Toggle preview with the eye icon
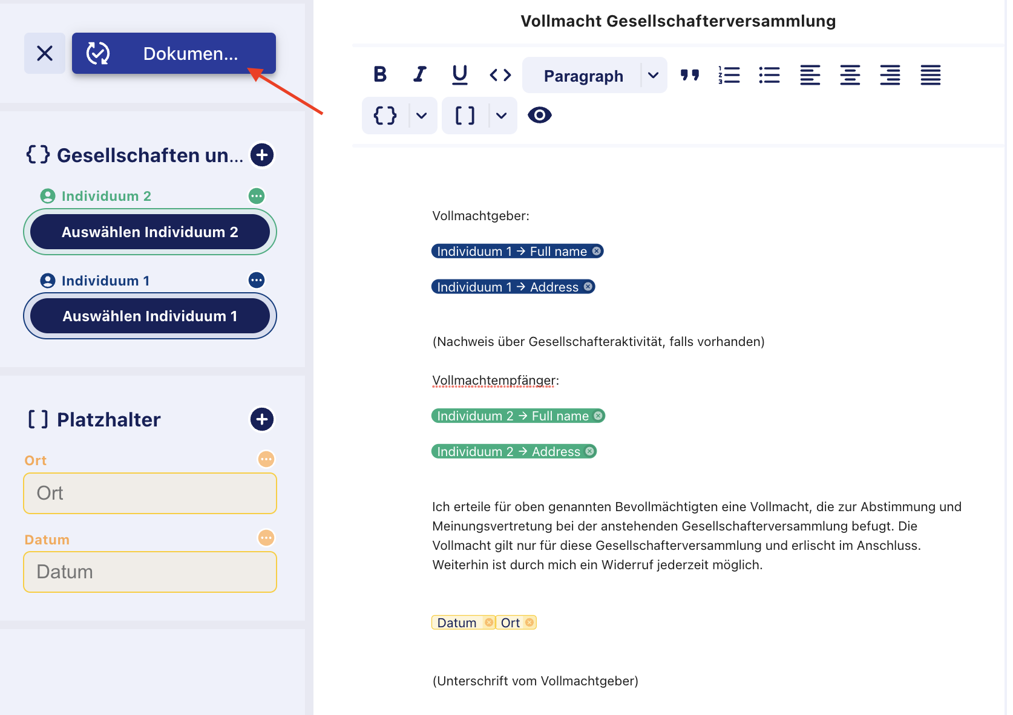Viewport: 1013px width, 715px height. (539, 115)
